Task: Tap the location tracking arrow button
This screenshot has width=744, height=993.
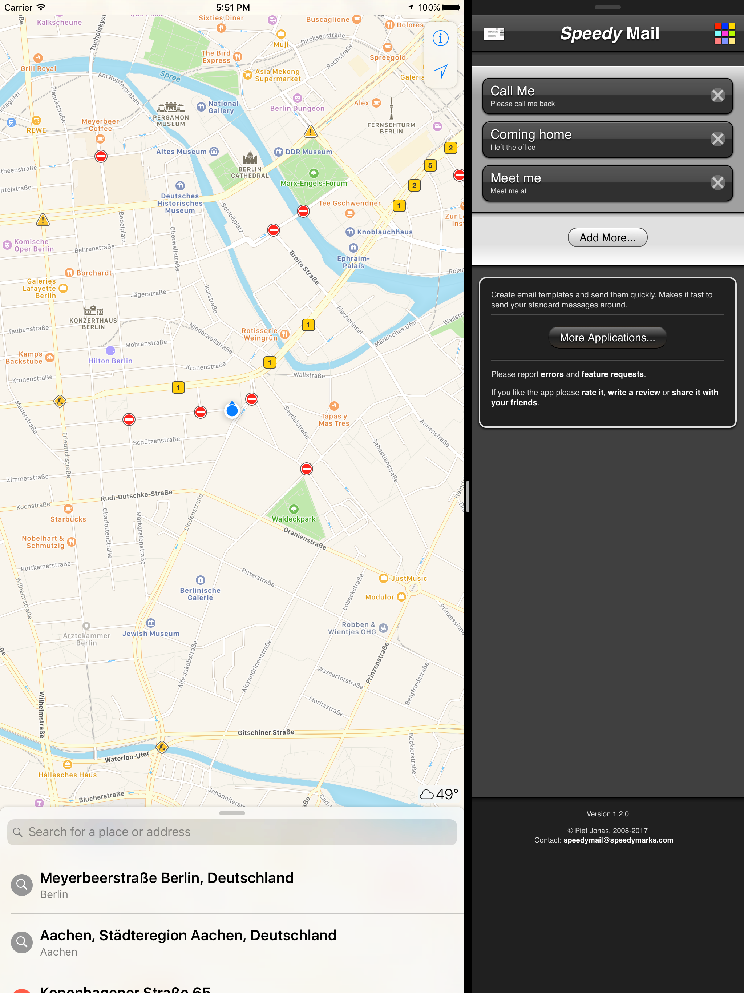Action: tap(440, 71)
